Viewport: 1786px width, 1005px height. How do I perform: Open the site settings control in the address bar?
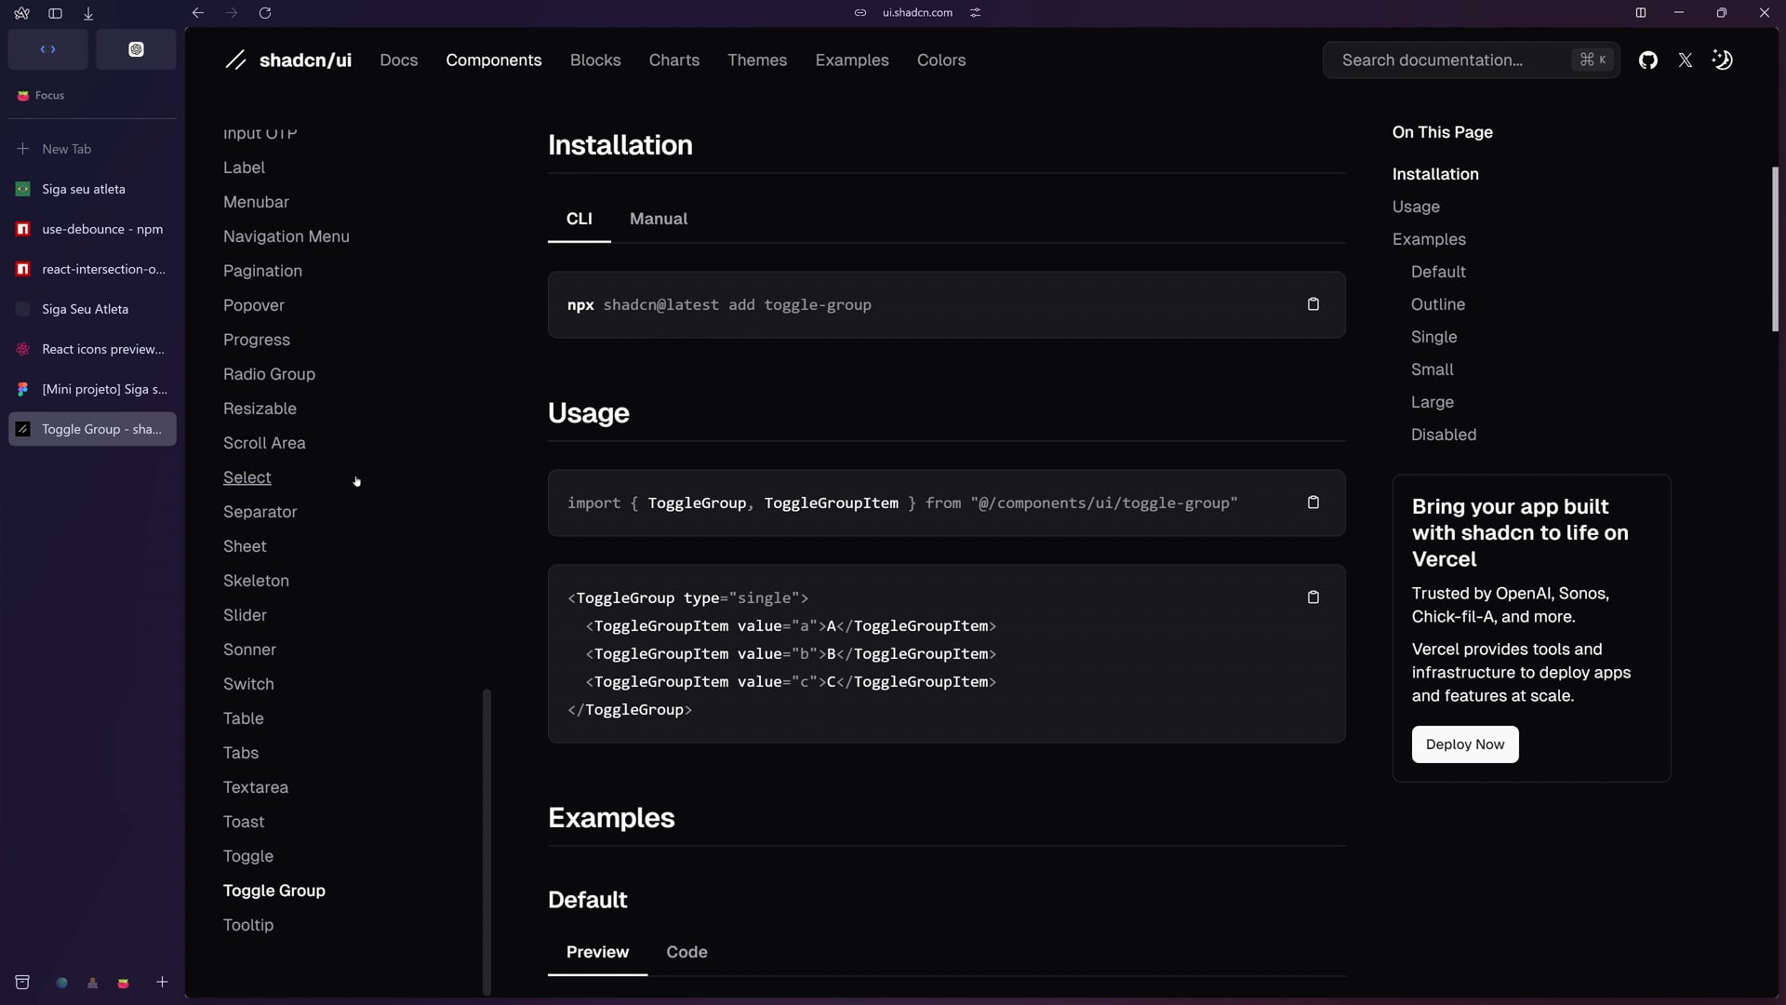point(975,13)
